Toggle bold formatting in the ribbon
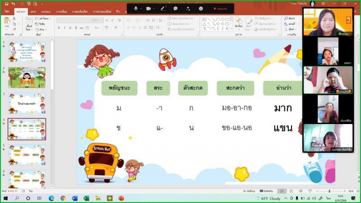This screenshot has height=203, width=361. pos(59,28)
